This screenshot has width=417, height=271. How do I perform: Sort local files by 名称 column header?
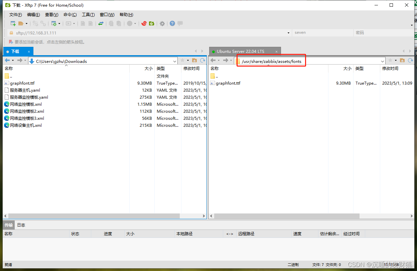point(66,68)
